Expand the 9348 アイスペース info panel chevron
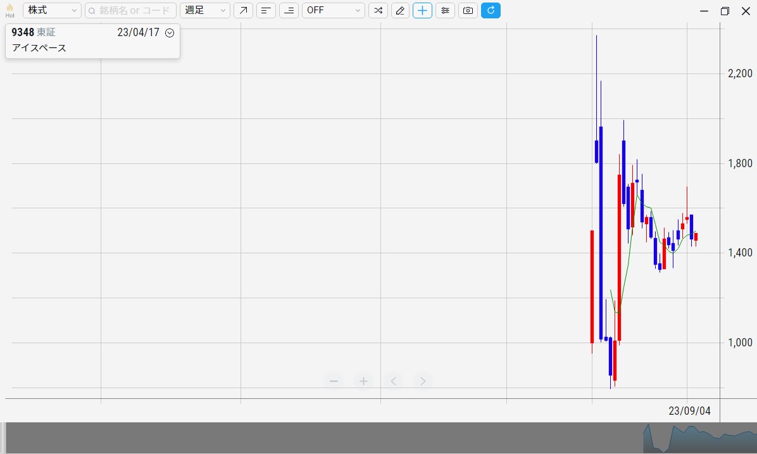The width and height of the screenshot is (757, 454). tap(169, 33)
